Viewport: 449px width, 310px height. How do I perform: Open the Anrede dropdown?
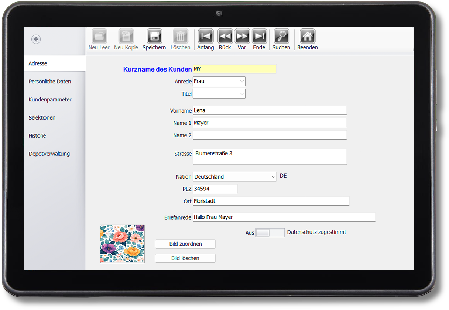219,82
